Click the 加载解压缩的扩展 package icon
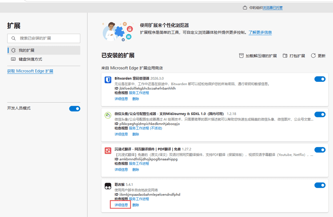The width and height of the screenshot is (333, 217). coord(241,56)
